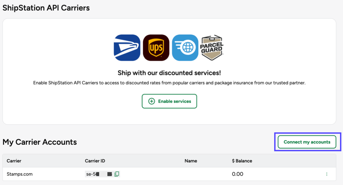Screen dimensions: 343x185
Task: Open the Stamps.com row options menu
Action: 327,174
